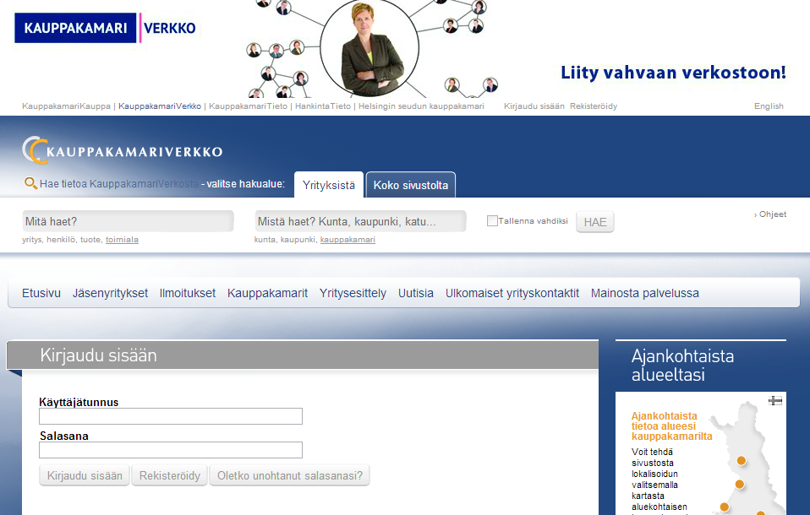810x515 pixels.
Task: Open the KauppakamariTieto top link
Action: (x=248, y=106)
